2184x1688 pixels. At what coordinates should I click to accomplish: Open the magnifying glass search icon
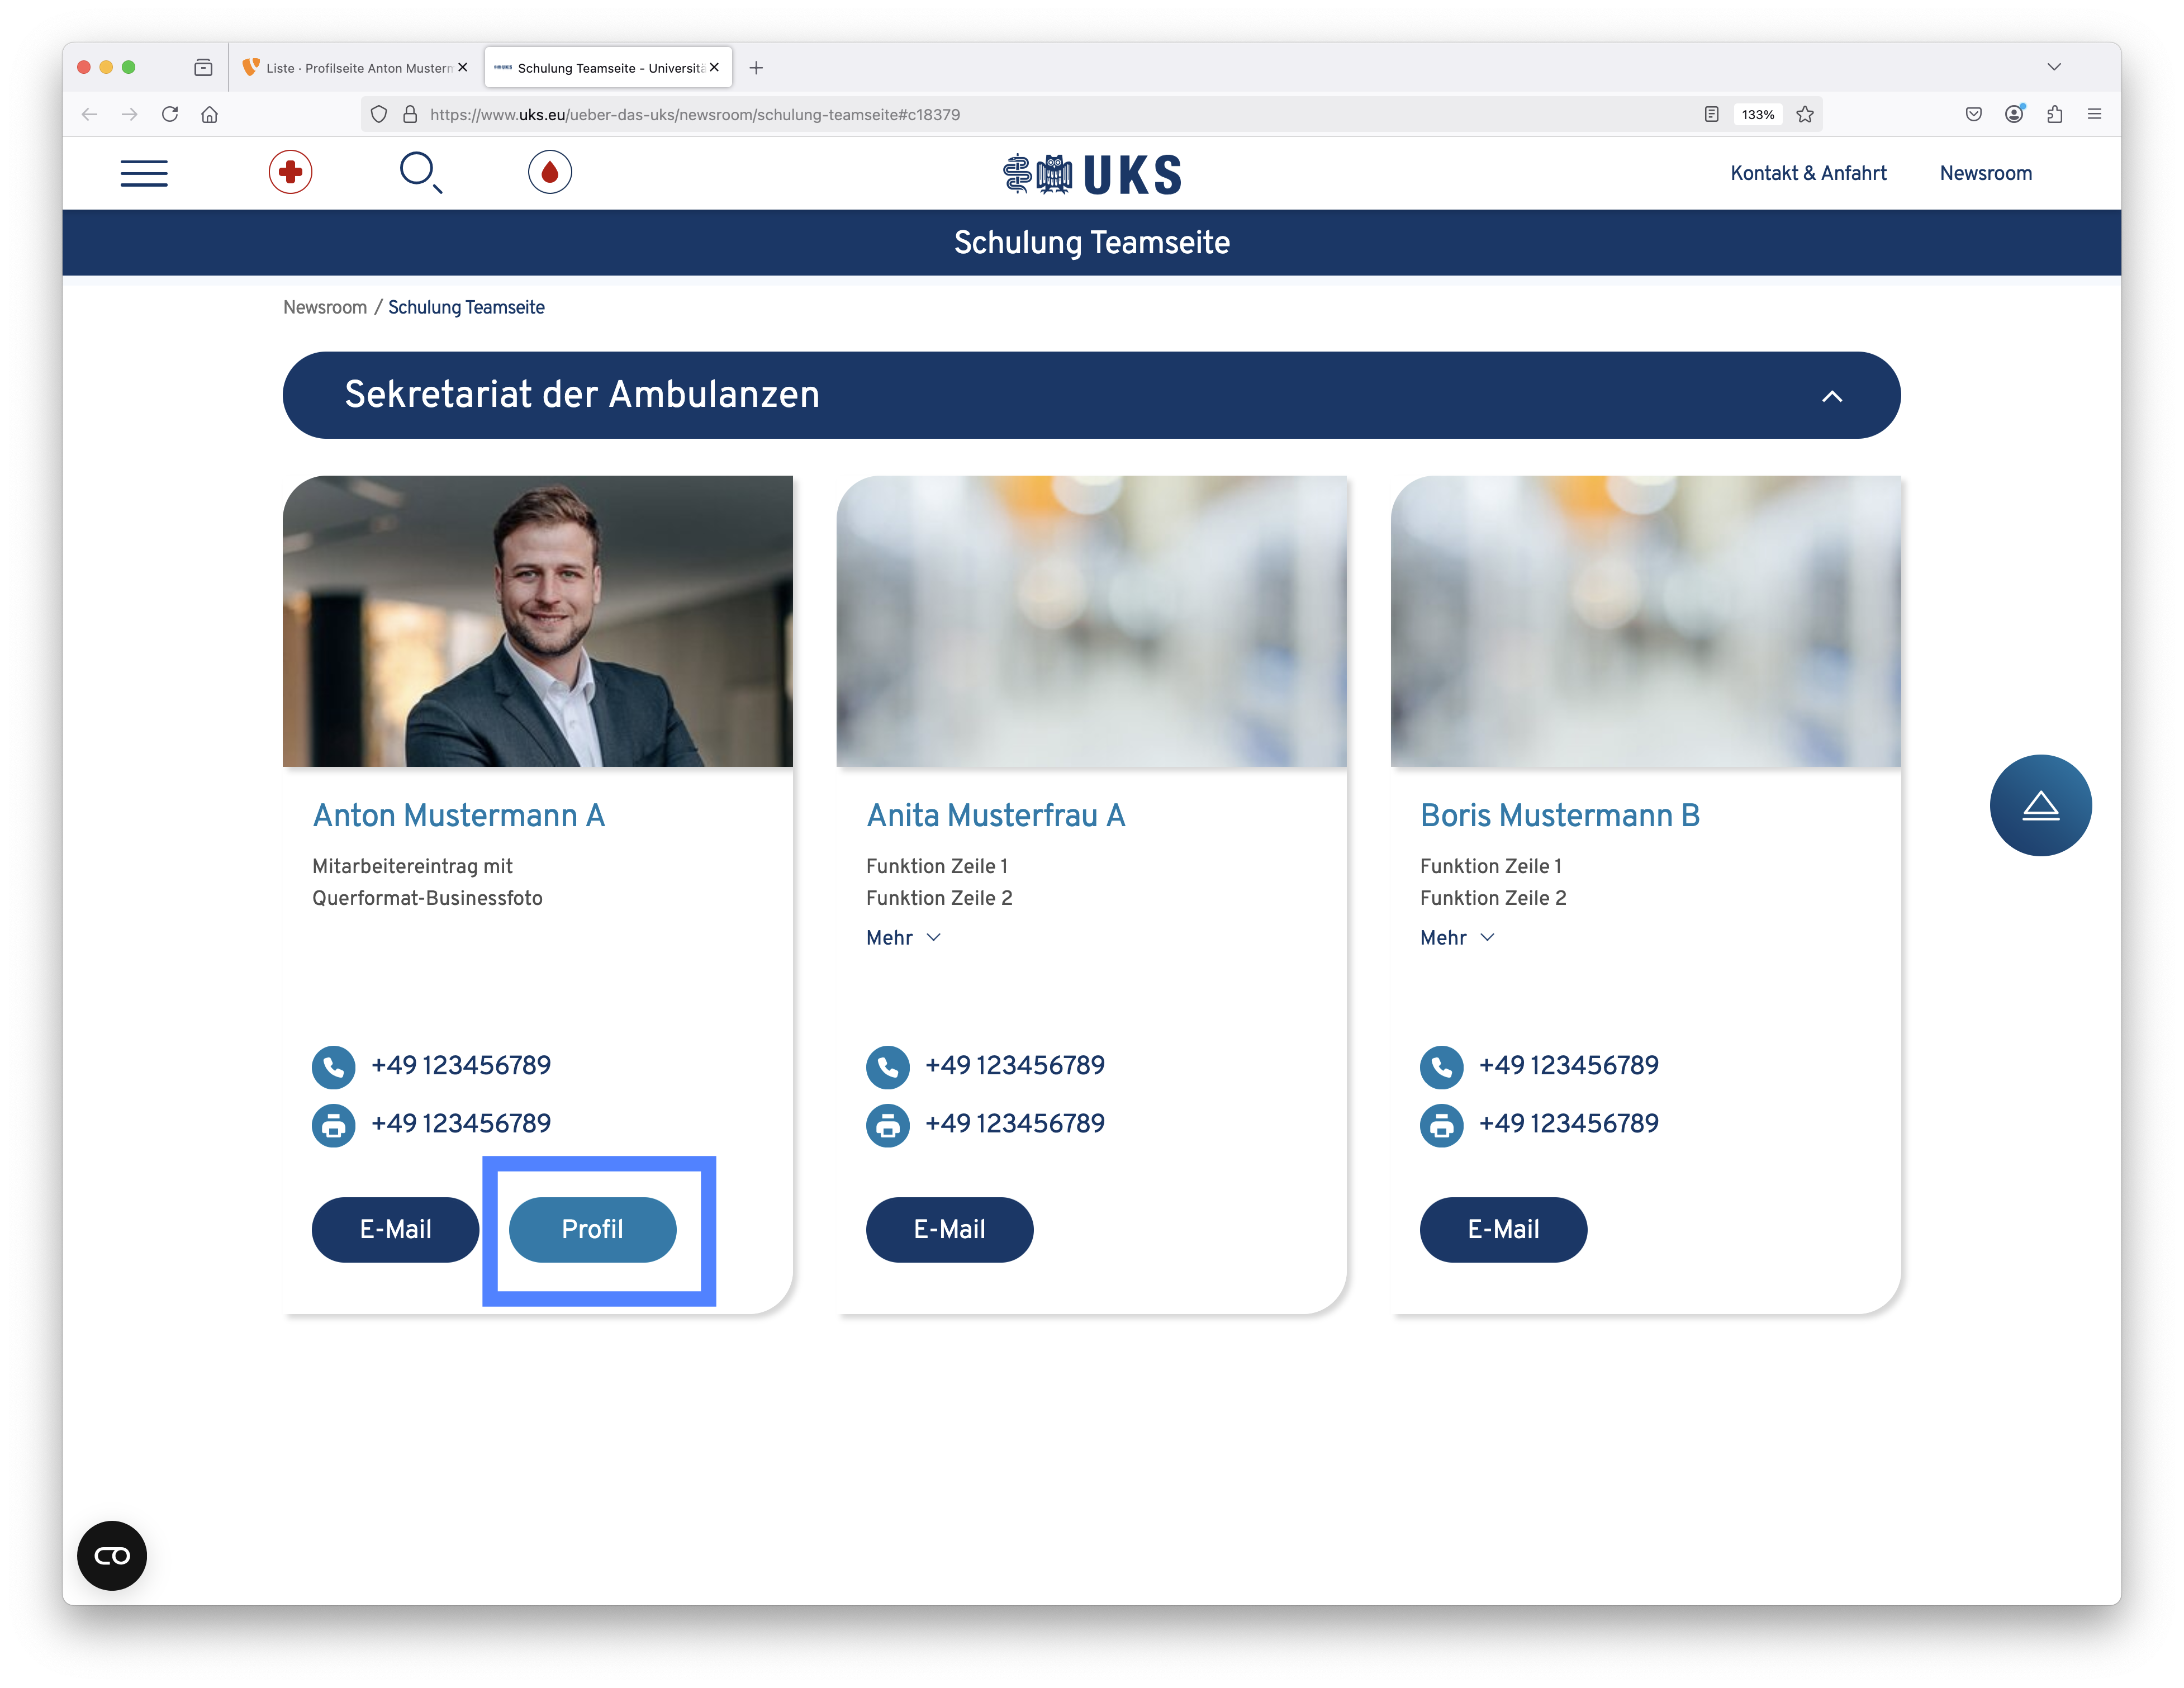click(419, 172)
